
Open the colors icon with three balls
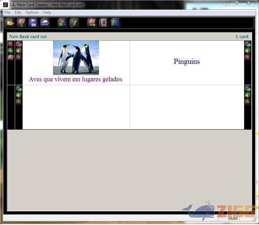62,23
